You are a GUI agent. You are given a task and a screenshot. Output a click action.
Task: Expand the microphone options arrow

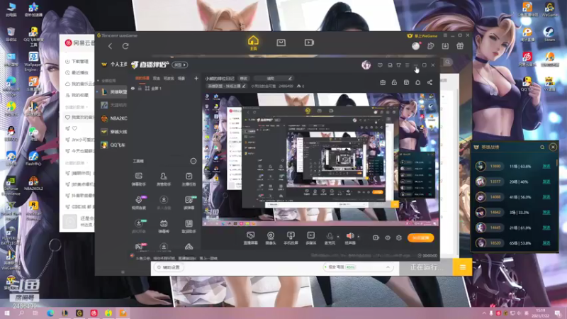[338, 237]
